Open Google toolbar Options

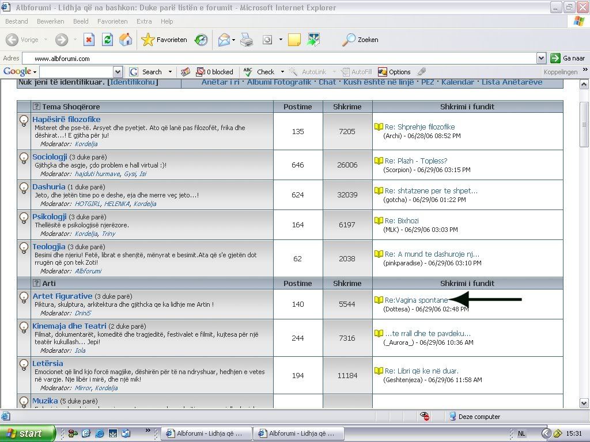[x=394, y=72]
